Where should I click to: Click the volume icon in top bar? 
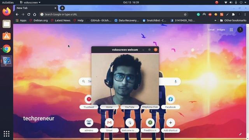pos(231,2)
